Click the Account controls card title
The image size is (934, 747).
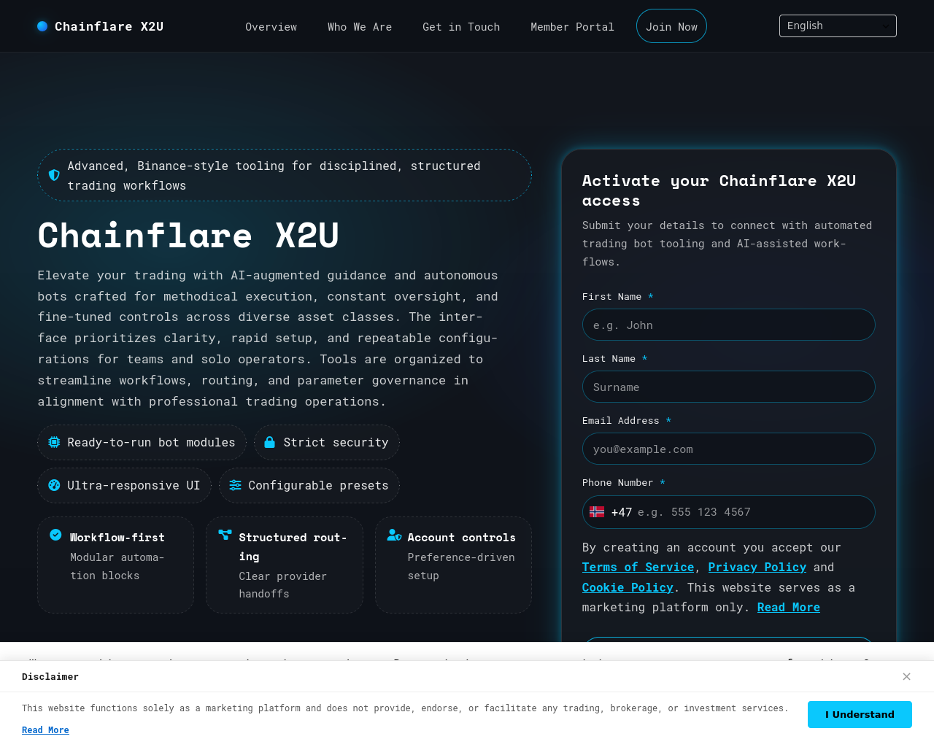[461, 538]
